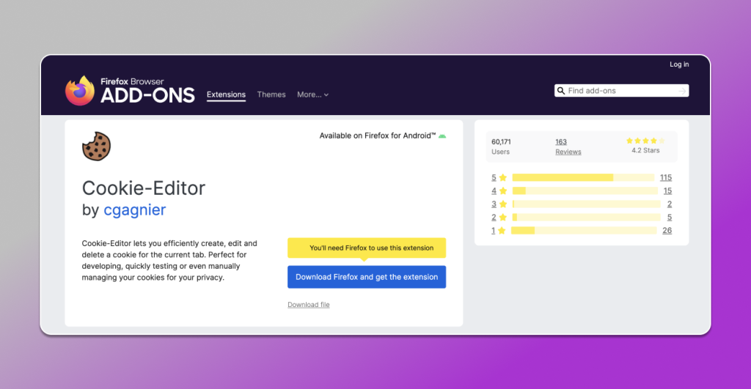Open the Extensions tab
This screenshot has width=751, height=389.
(226, 95)
